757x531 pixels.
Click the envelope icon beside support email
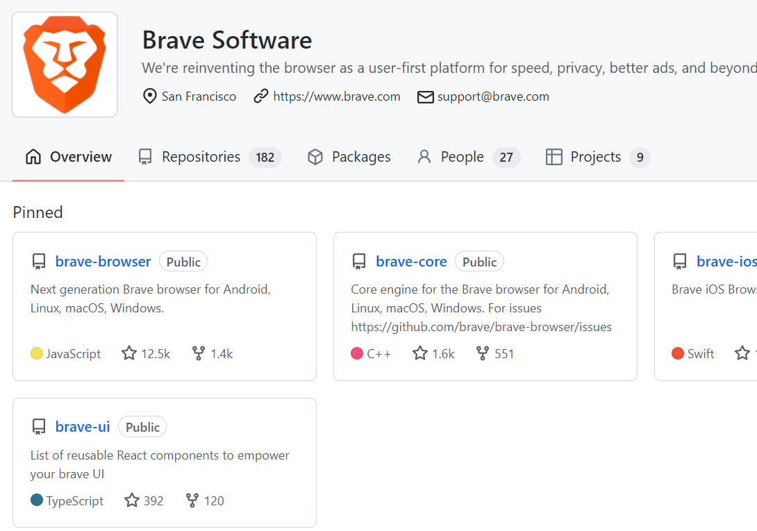coord(425,97)
